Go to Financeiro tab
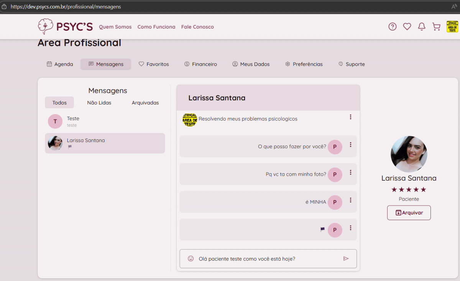460x281 pixels. (200, 64)
